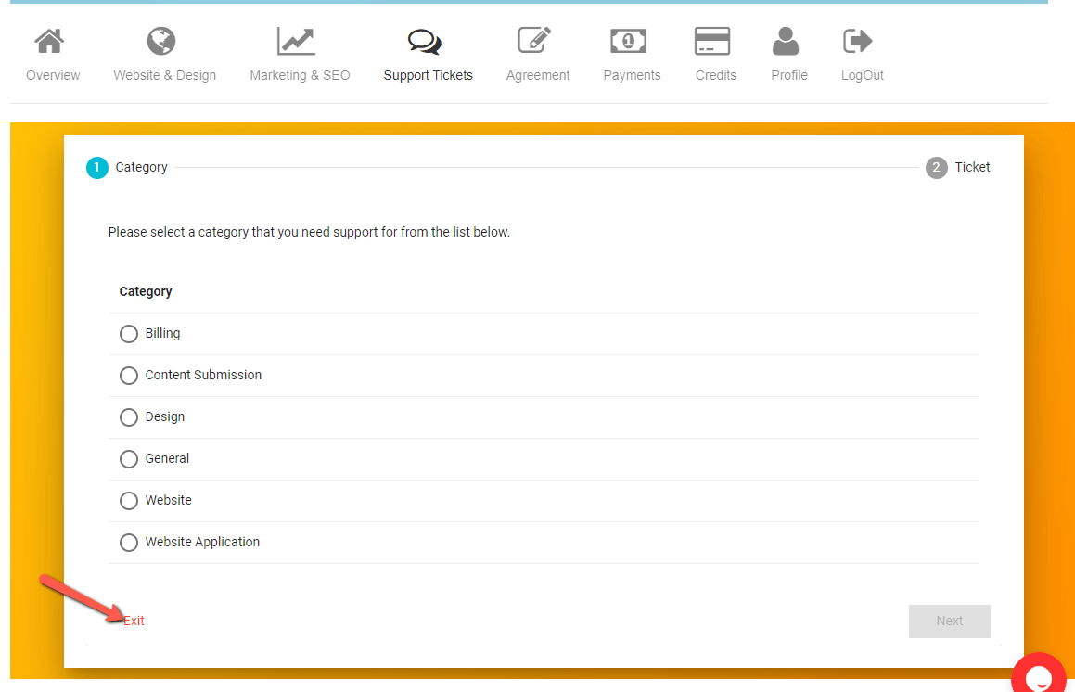Pick the General category radio button
The width and height of the screenshot is (1075, 692).
pyautogui.click(x=129, y=459)
